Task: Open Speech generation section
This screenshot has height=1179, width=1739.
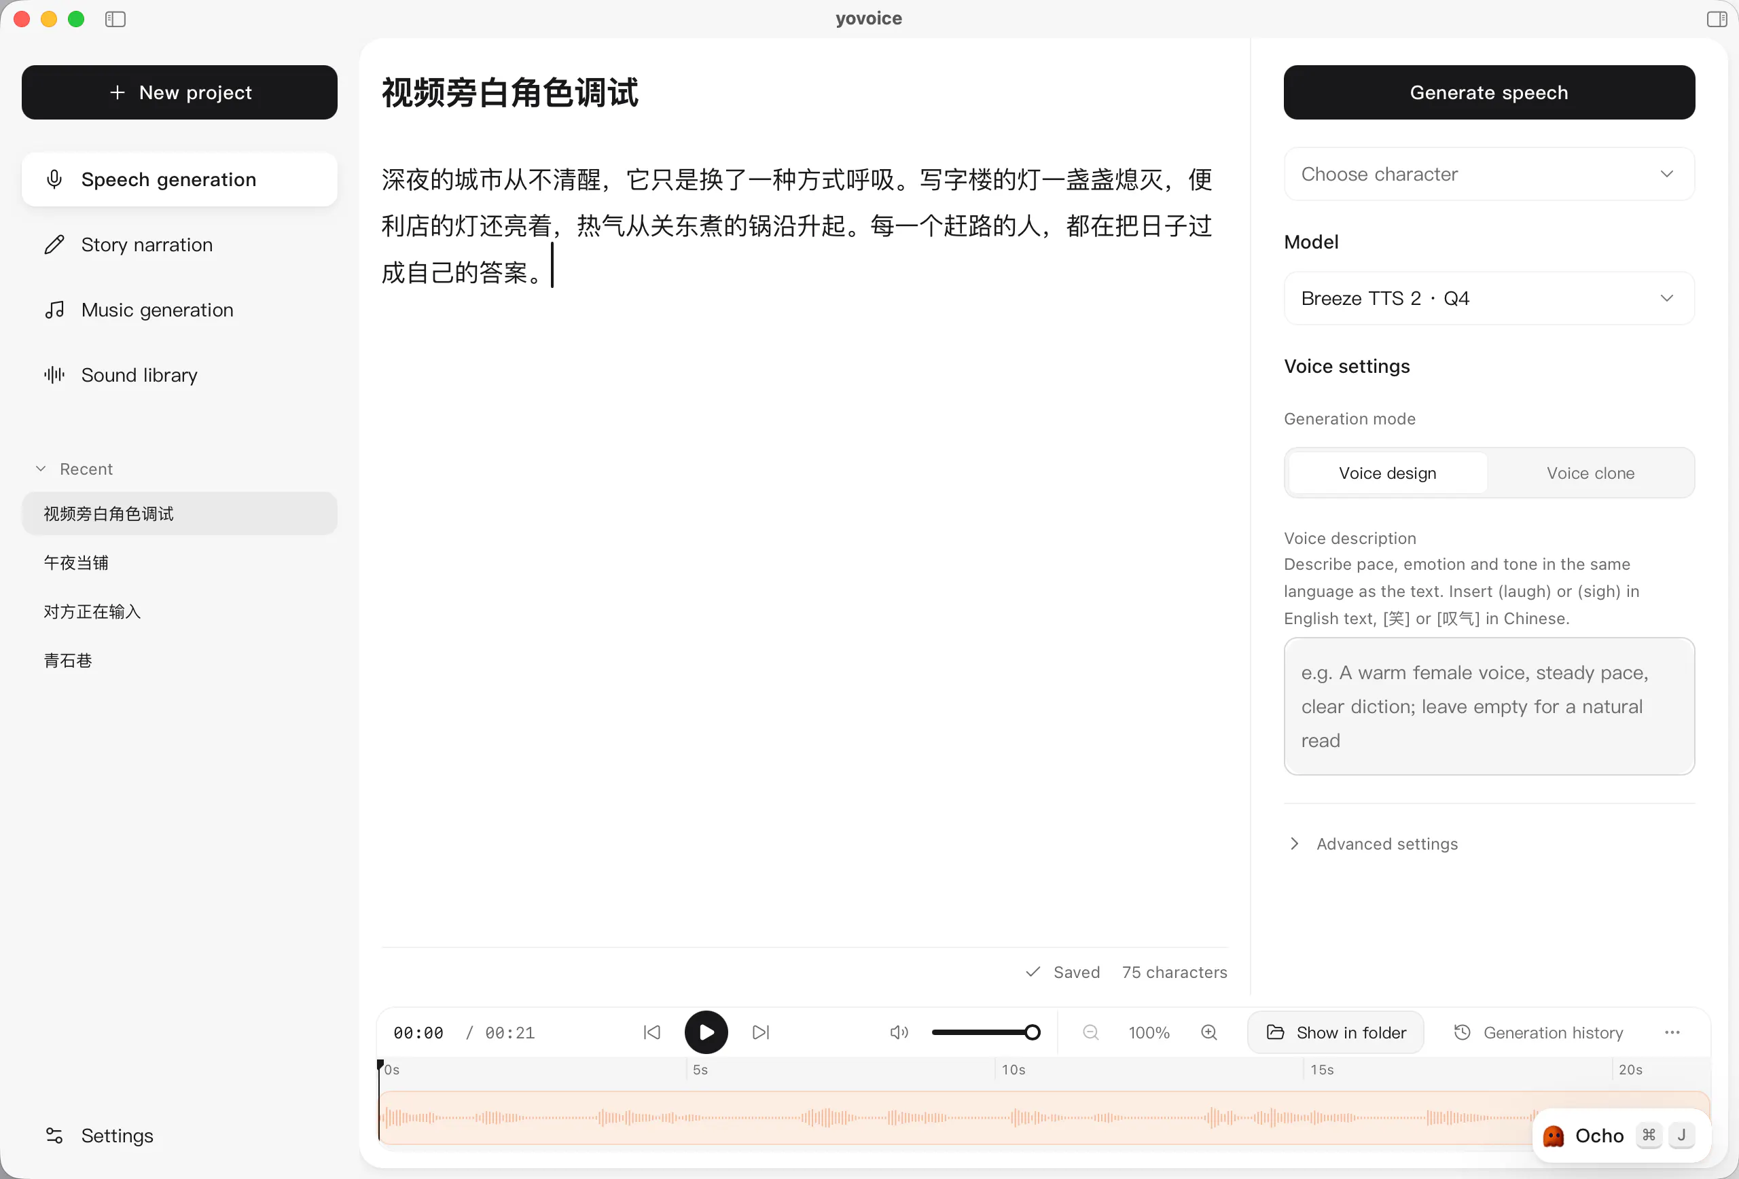Action: coord(179,179)
